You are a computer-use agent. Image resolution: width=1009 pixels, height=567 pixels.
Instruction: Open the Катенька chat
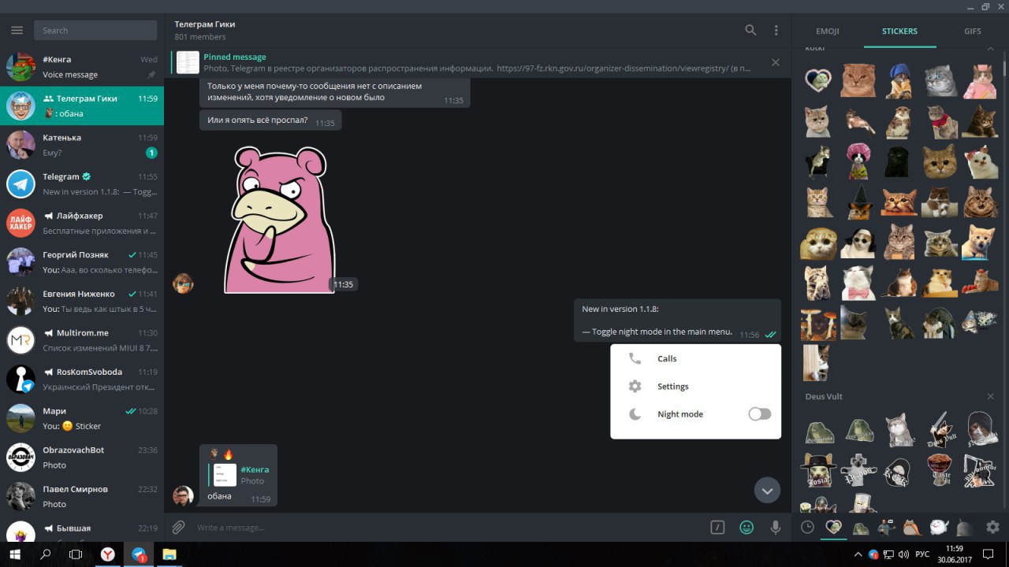82,145
